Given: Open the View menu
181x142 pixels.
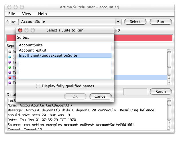Looking at the screenshot, I should pos(27,14).
